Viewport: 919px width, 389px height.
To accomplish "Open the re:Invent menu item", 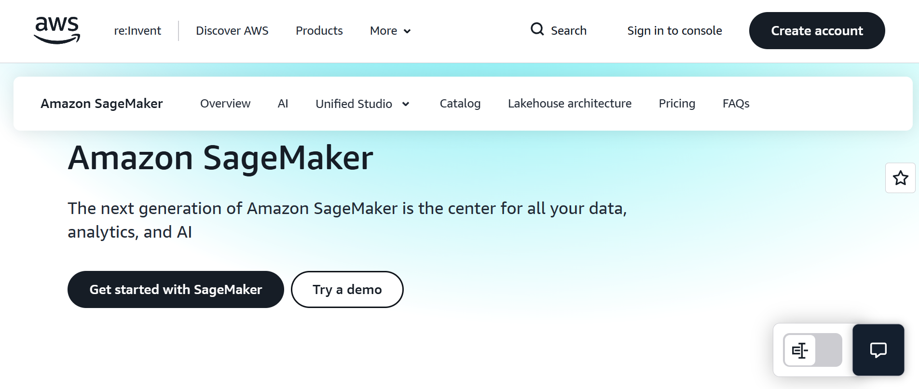I will click(x=137, y=30).
